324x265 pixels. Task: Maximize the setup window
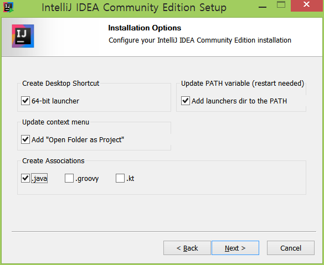click(281, 4)
